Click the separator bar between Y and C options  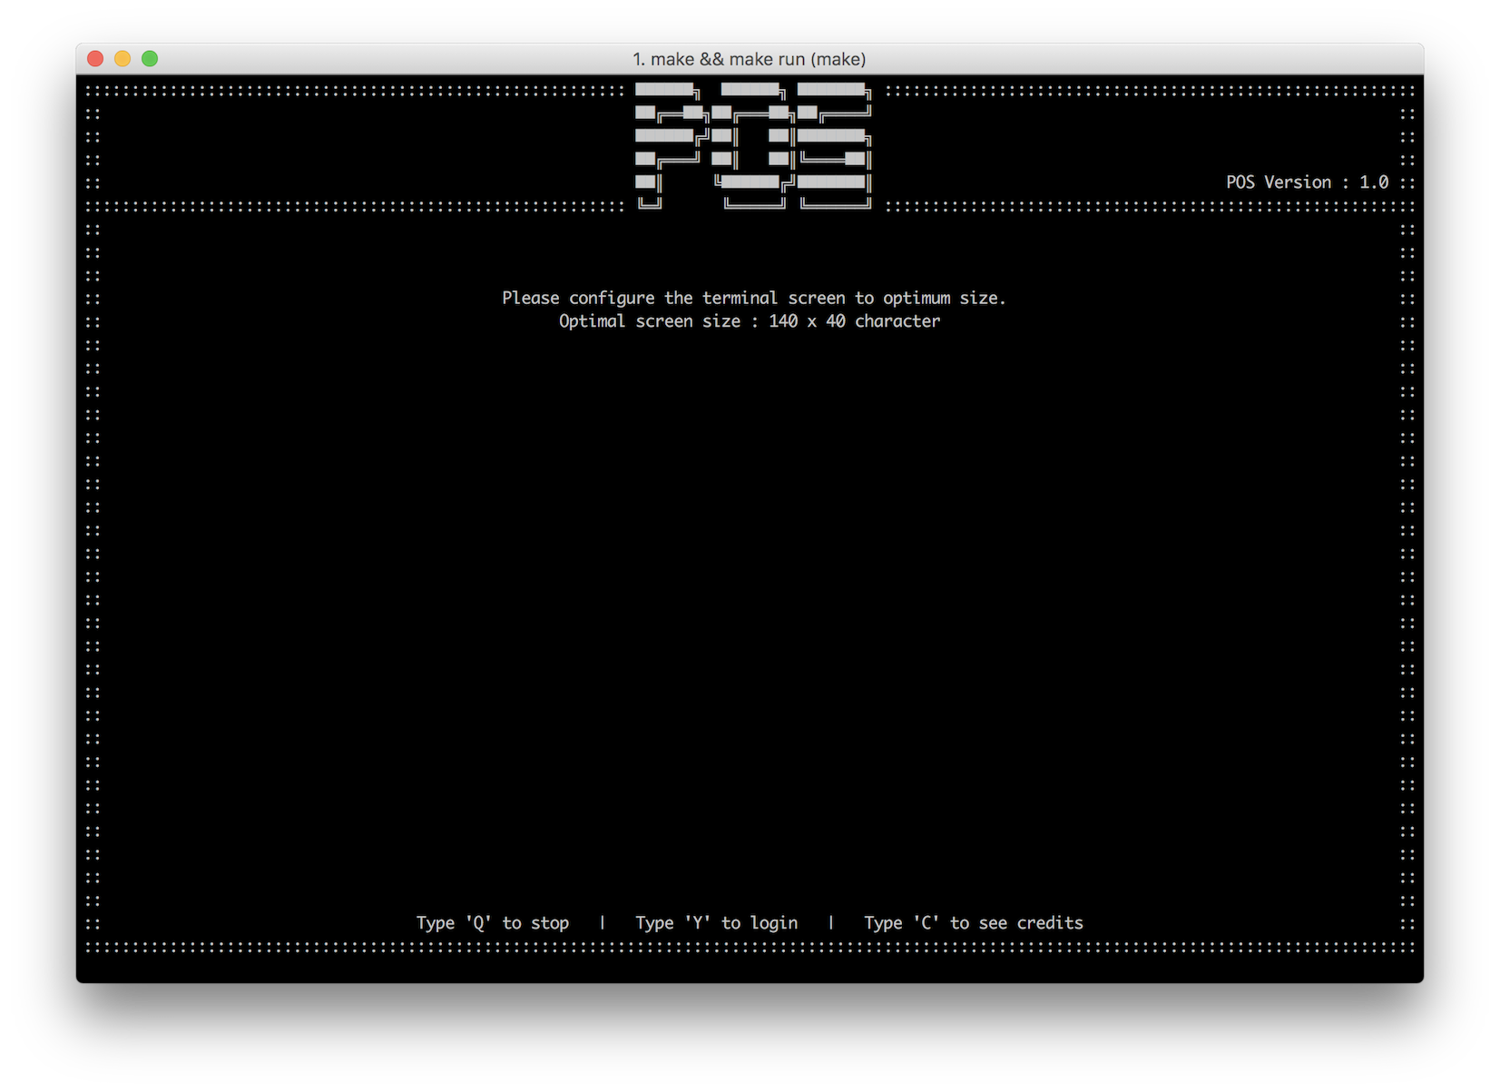(x=831, y=922)
